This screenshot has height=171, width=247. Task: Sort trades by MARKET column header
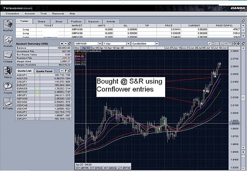coord(77,26)
